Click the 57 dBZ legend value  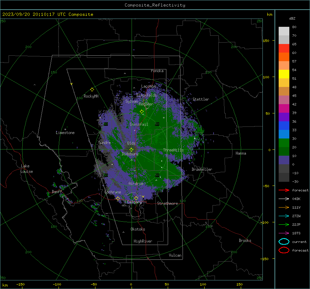click(x=294, y=62)
